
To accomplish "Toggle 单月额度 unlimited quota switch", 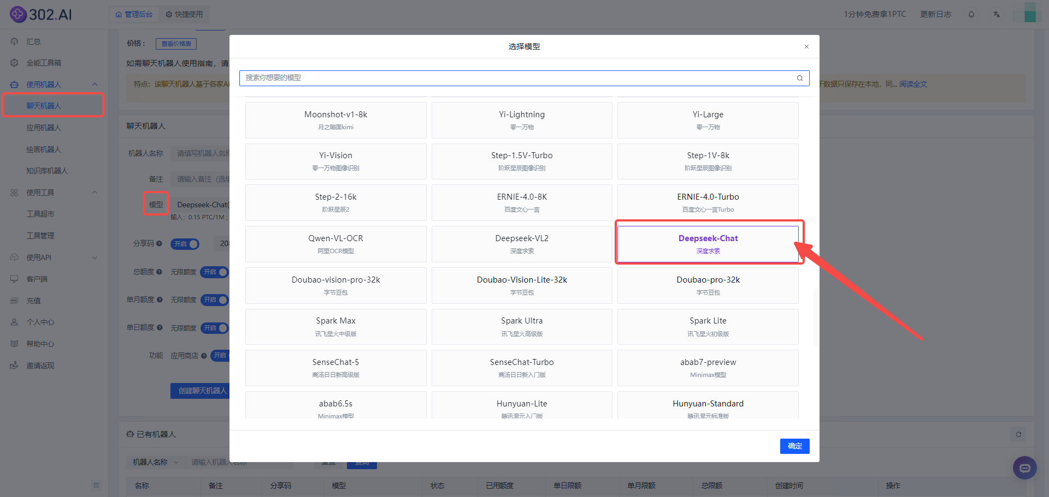I will tap(214, 300).
